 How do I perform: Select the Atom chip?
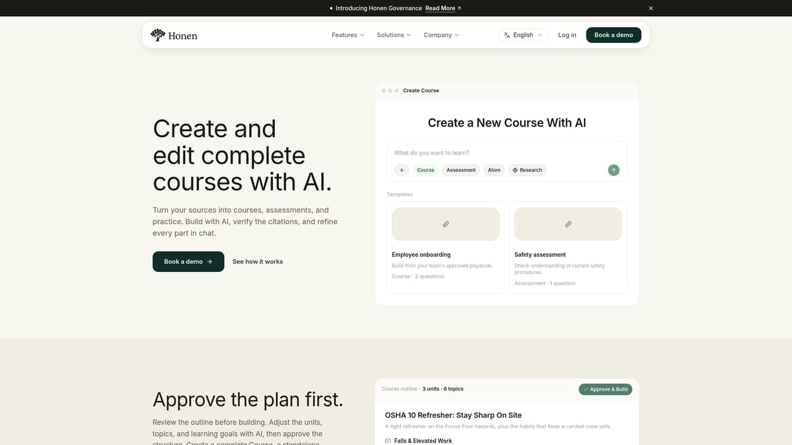tap(494, 170)
